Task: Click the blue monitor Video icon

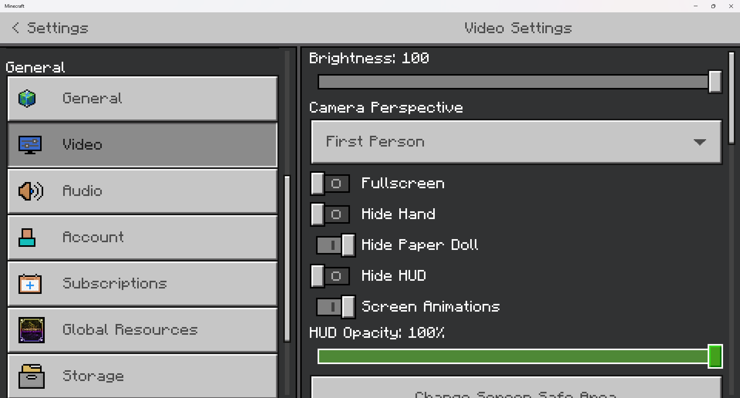Action: (30, 145)
